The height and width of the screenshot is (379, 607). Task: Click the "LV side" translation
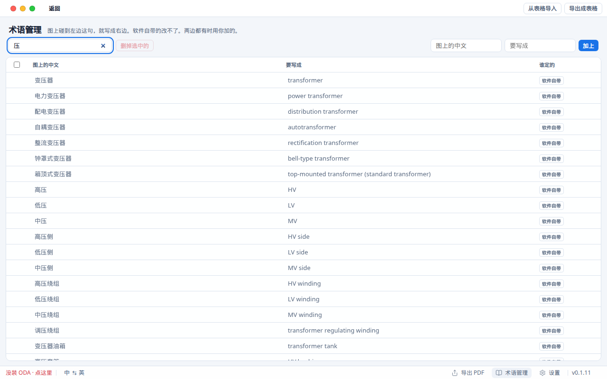click(298, 252)
